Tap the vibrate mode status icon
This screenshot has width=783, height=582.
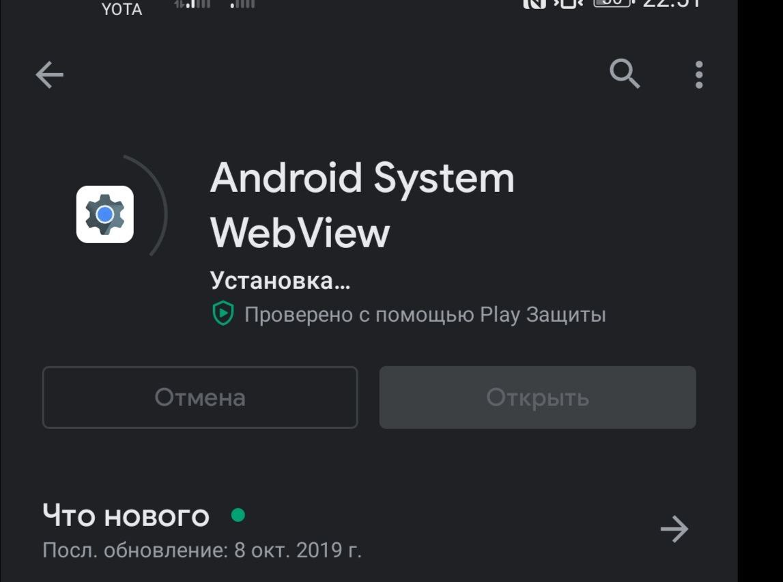tap(568, 3)
